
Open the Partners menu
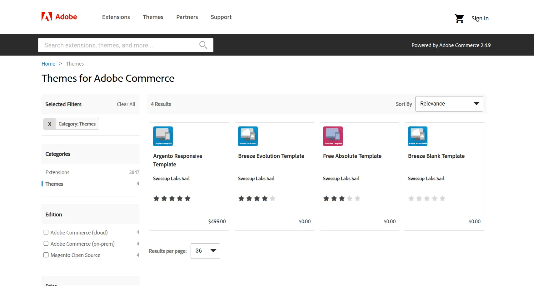[187, 17]
